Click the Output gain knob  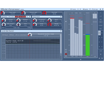point(23,13)
